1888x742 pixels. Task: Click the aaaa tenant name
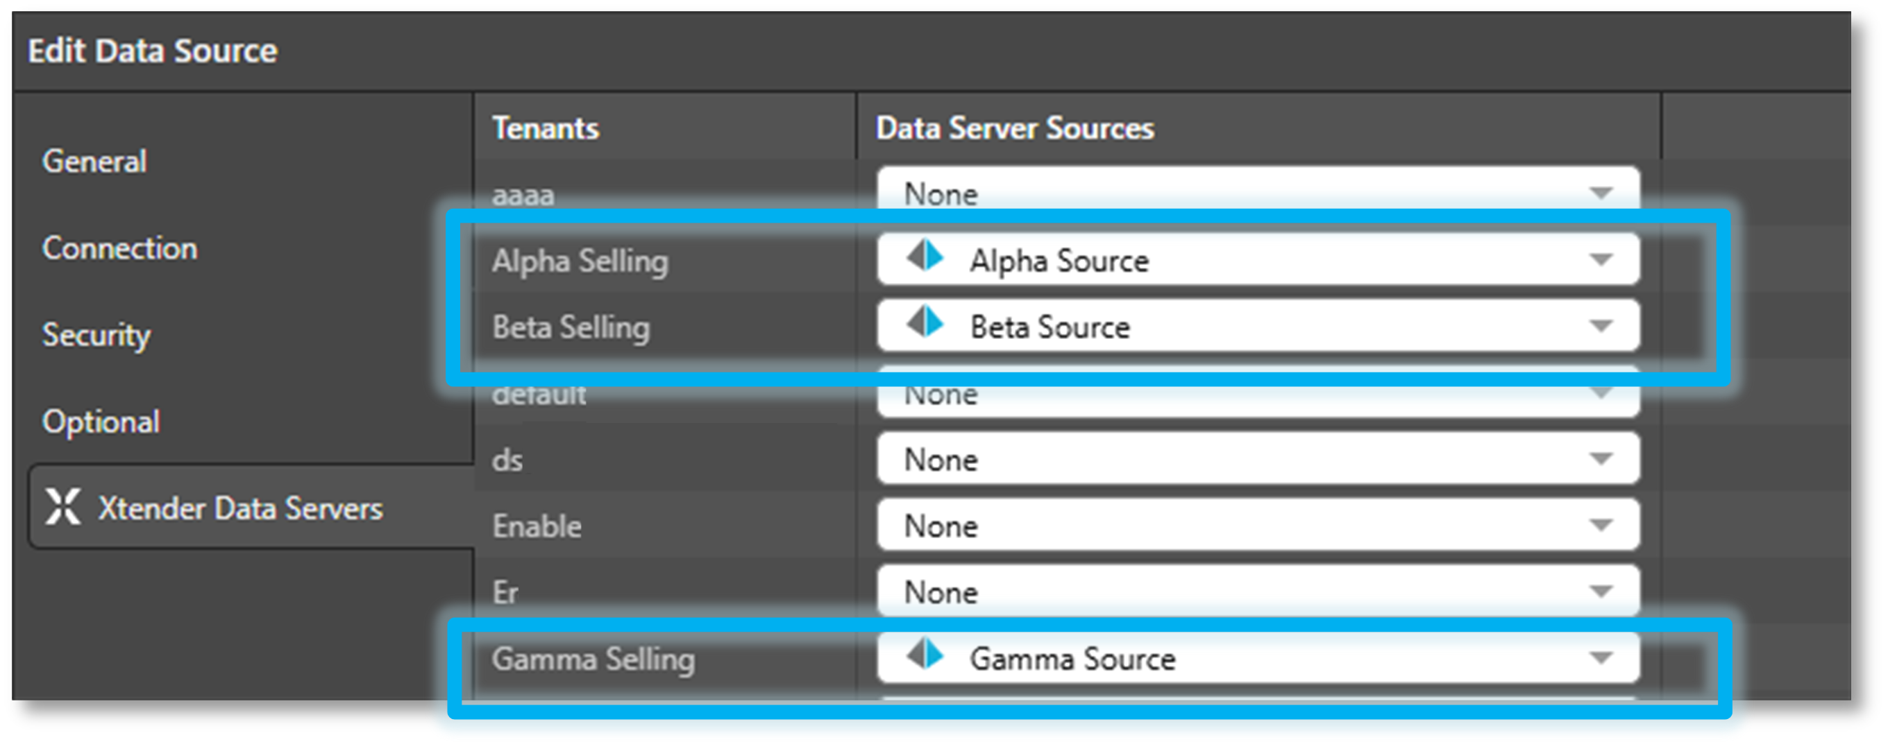pos(523,196)
